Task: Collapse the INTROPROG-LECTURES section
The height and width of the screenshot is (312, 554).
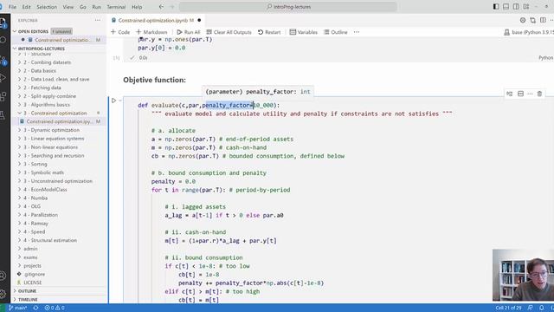Action: point(41,49)
